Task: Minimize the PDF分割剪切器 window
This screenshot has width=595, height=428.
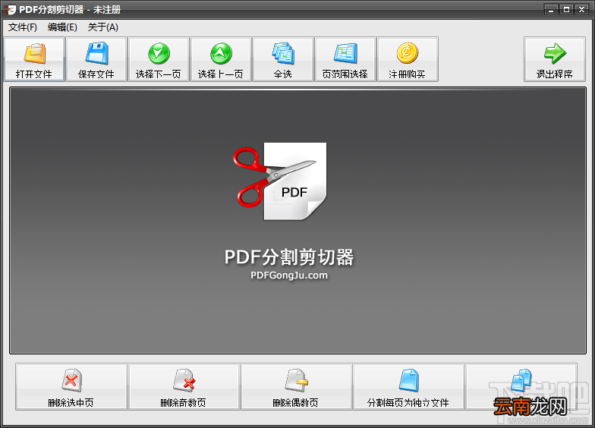Action: click(551, 9)
